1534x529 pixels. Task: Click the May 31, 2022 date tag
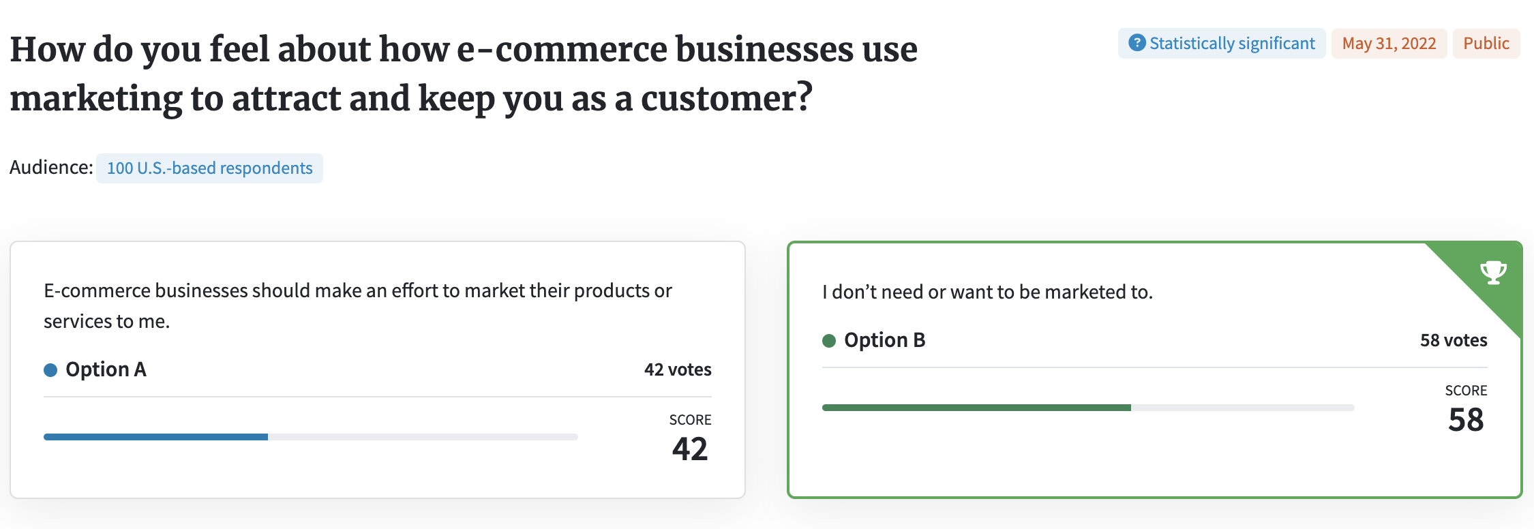(1389, 44)
